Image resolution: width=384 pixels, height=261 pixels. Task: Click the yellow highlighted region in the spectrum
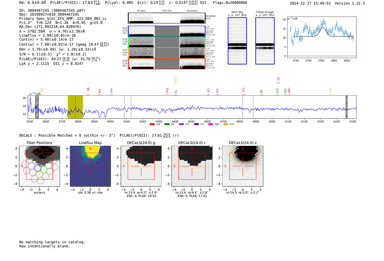click(75, 107)
